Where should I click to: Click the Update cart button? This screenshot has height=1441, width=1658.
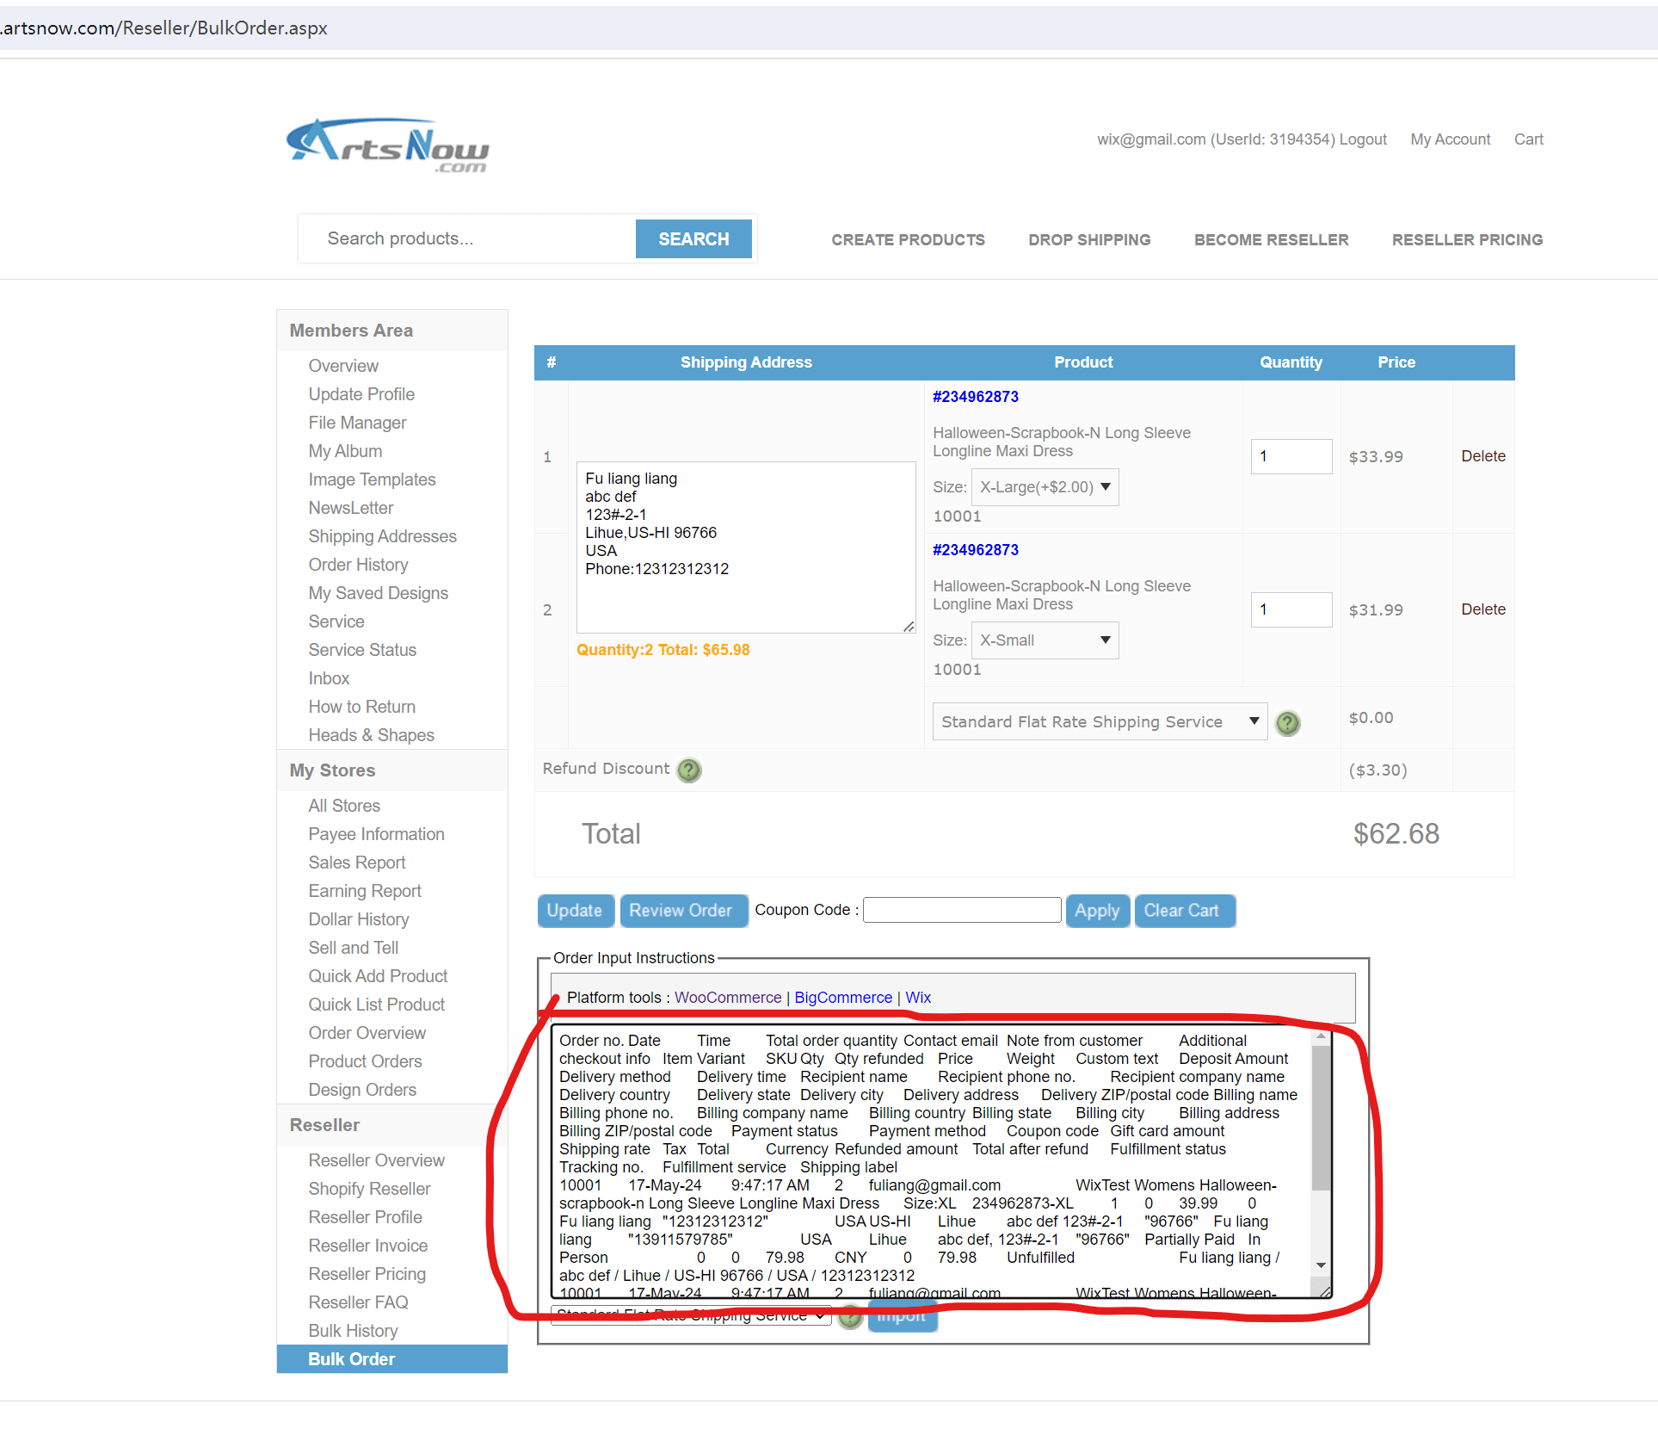point(574,909)
